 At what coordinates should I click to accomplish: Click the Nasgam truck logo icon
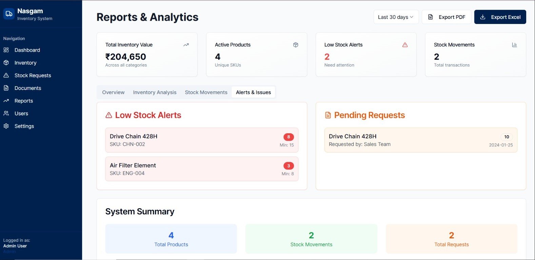9,14
